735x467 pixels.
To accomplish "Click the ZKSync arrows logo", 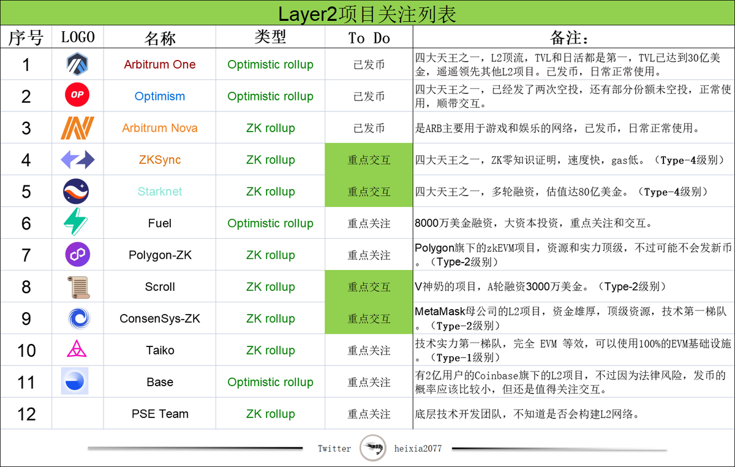I will [x=77, y=160].
